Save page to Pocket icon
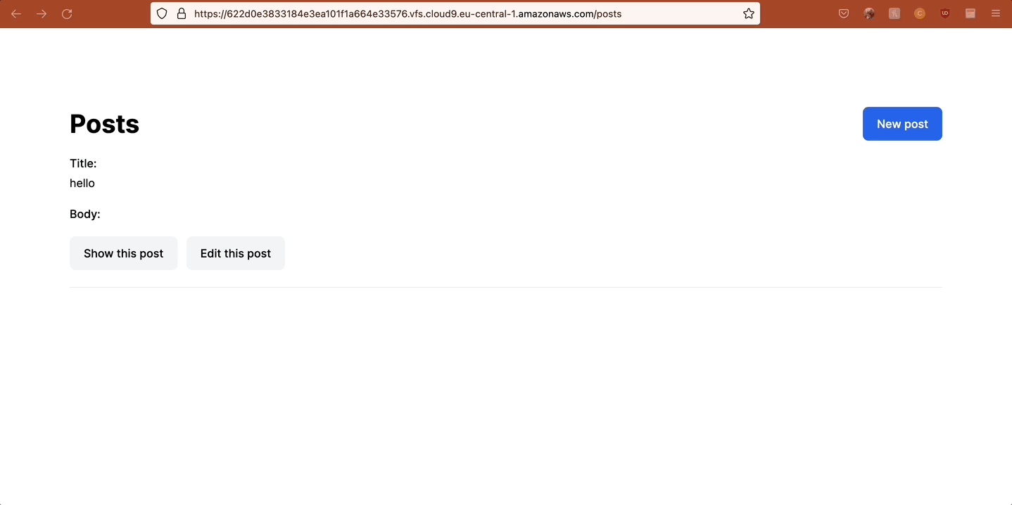This screenshot has width=1012, height=505. point(844,13)
